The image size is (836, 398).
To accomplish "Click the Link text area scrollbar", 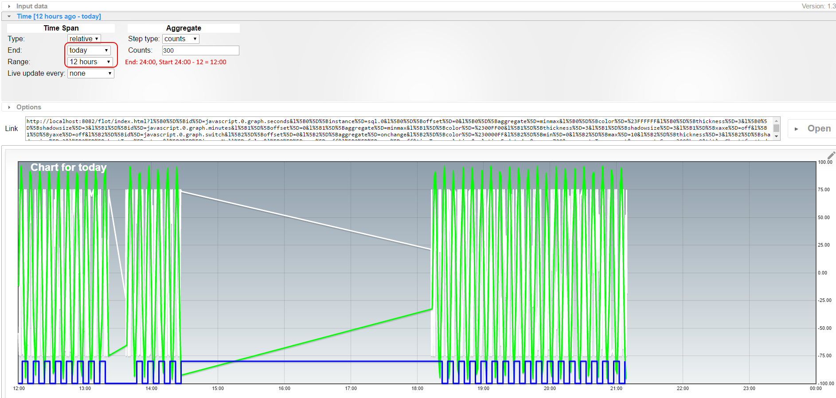I will 777,129.
